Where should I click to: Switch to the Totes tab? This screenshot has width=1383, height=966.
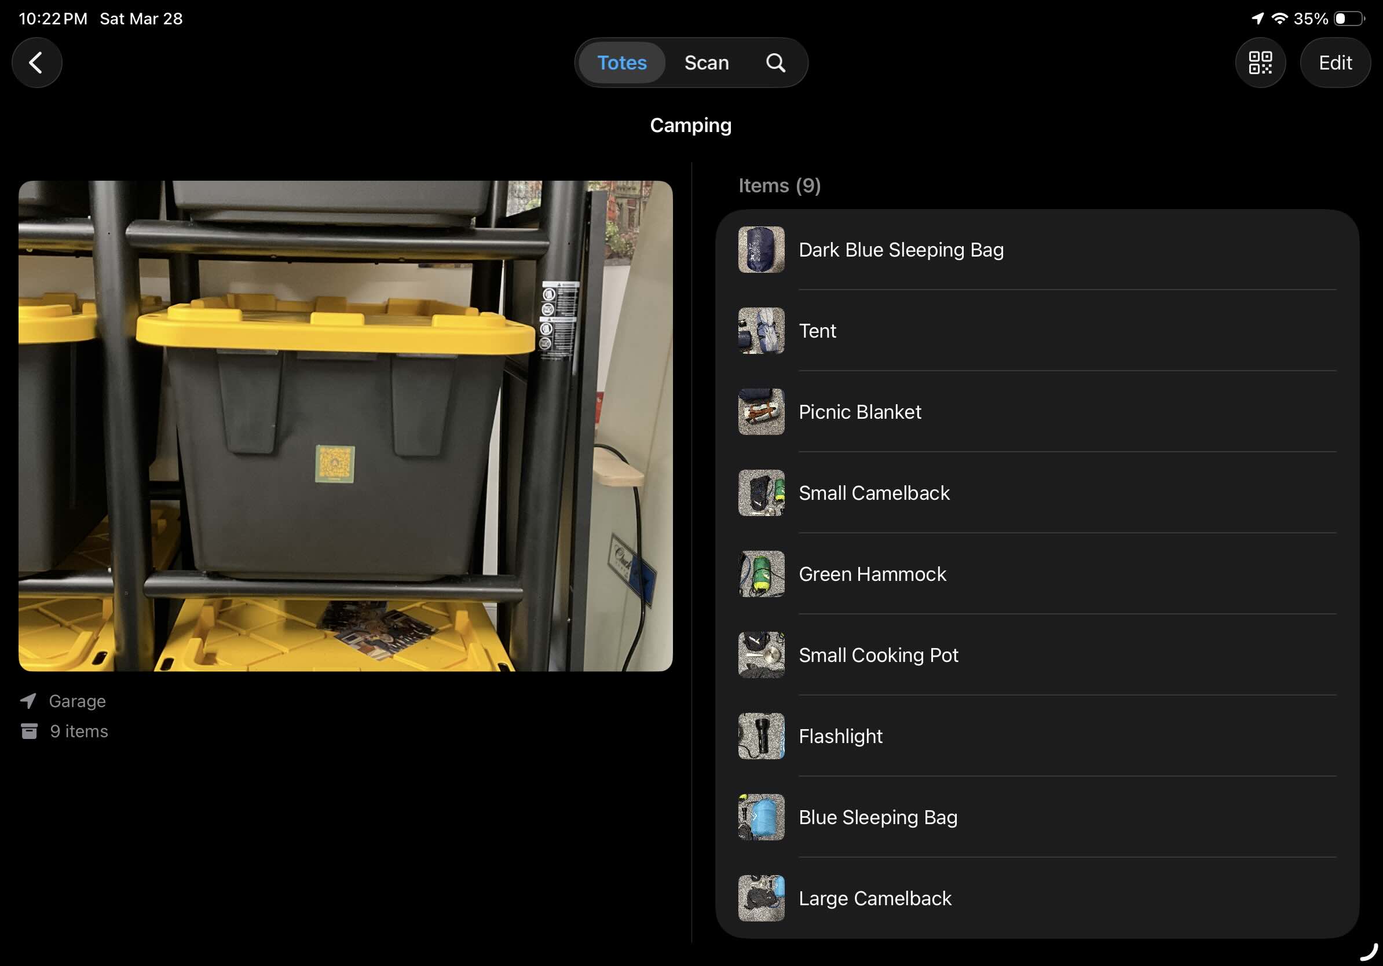click(621, 63)
